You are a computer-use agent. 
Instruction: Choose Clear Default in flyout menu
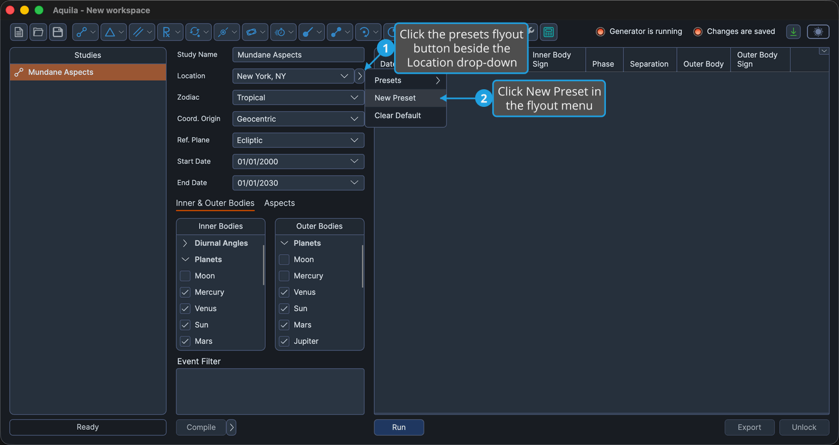pyautogui.click(x=406, y=116)
